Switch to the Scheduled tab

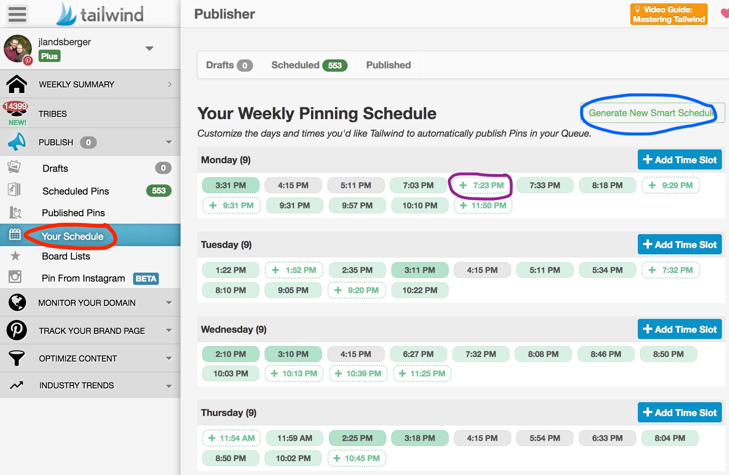pos(309,65)
